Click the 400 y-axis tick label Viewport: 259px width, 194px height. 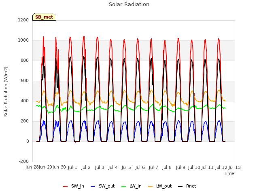tap(25, 101)
